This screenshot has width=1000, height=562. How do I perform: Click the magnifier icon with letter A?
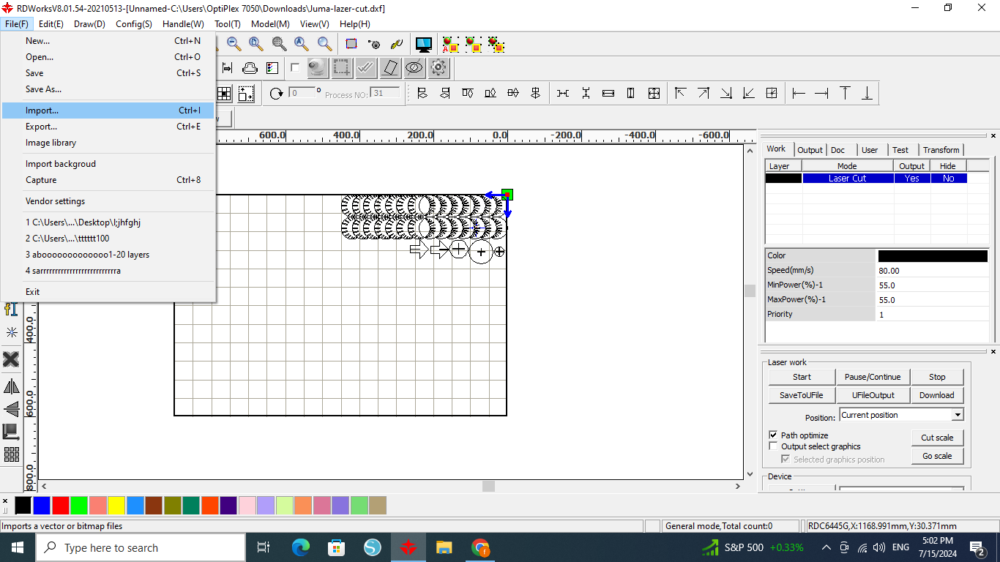click(302, 44)
